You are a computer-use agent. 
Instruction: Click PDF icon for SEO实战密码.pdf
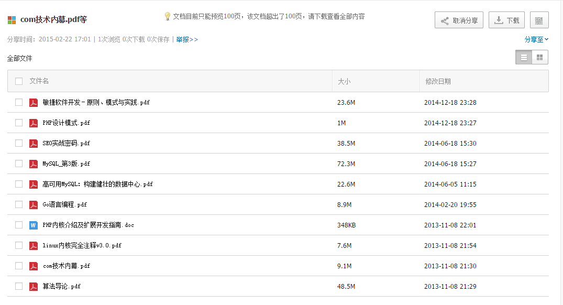coord(34,144)
